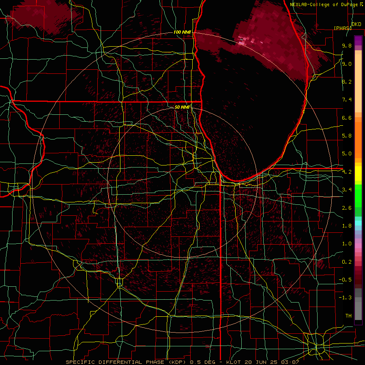
Task: Click the "50 NMI" range ring label
Action: pyautogui.click(x=182, y=107)
